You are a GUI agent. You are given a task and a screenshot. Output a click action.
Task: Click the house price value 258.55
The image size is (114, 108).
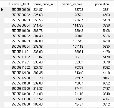tap(38, 20)
